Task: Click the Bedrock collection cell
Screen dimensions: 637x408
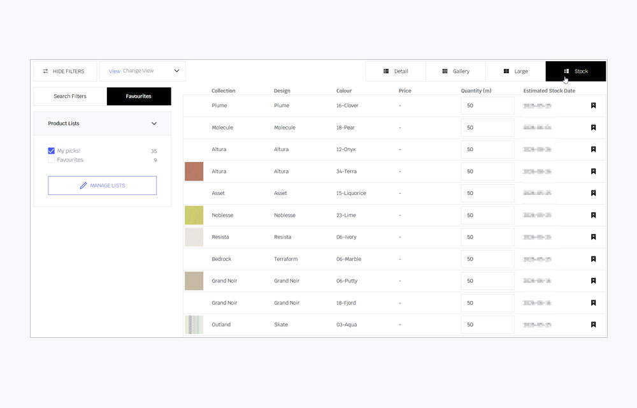Action: pyautogui.click(x=222, y=259)
